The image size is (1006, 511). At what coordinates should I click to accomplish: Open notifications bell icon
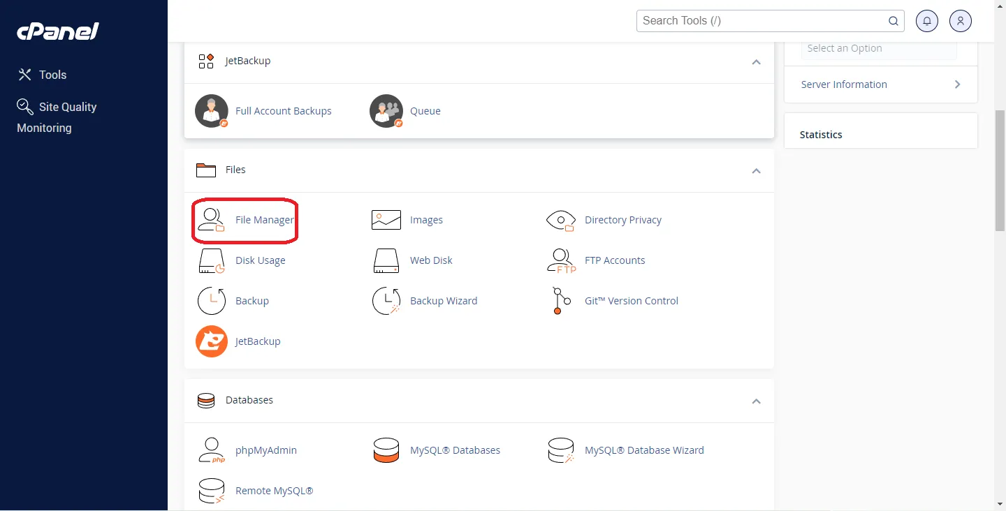927,21
